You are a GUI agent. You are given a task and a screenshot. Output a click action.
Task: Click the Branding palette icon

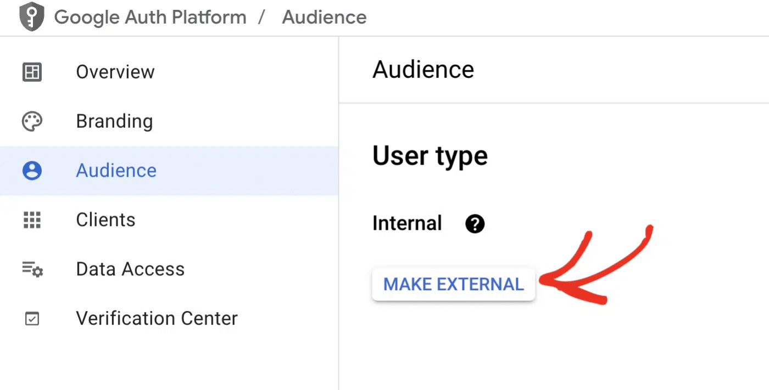(32, 121)
